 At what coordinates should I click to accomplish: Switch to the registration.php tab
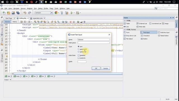point(37,18)
